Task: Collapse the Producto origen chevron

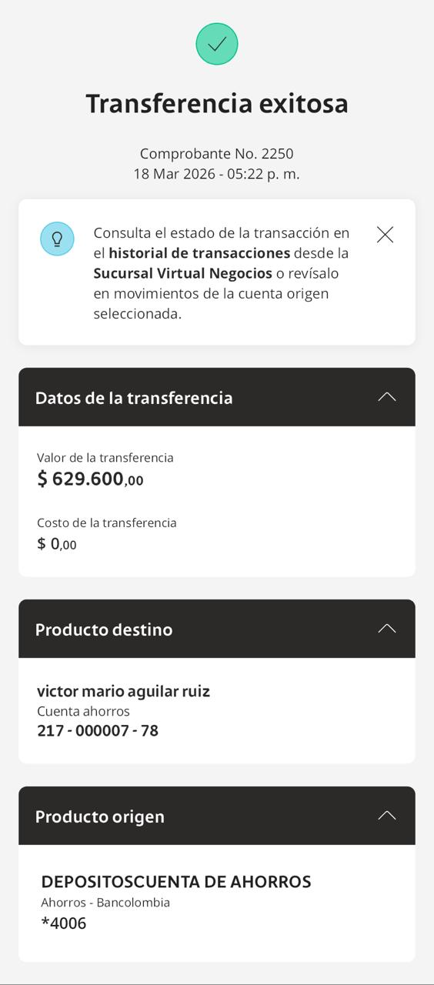Action: point(387,816)
